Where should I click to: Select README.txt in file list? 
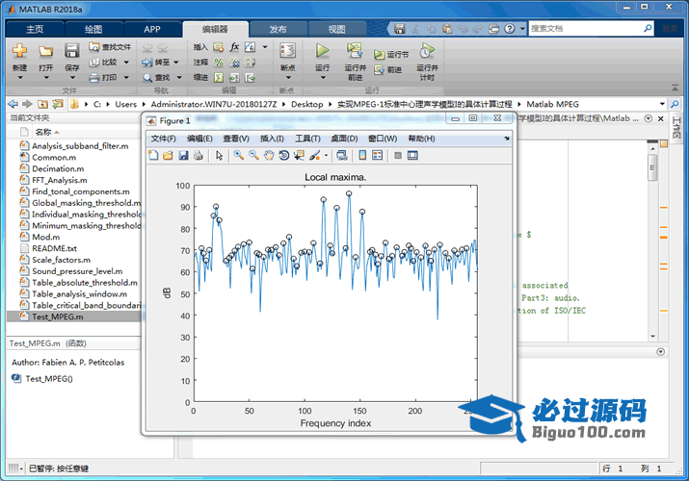coord(54,248)
